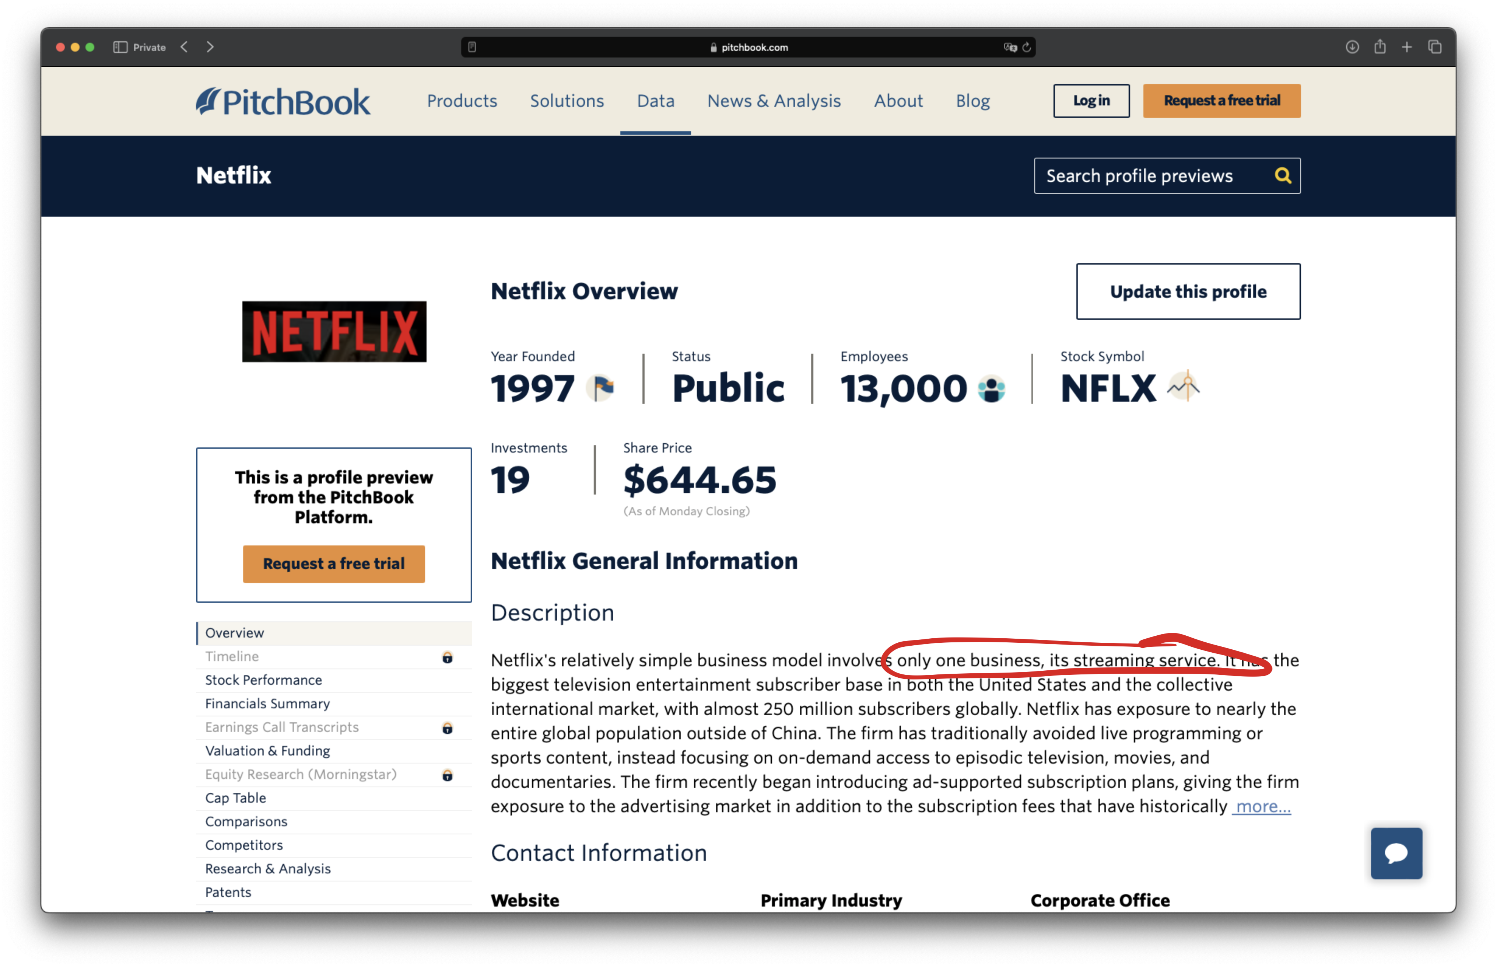Open the chat bubble widget
Screen dimensions: 1497x967
point(1396,853)
